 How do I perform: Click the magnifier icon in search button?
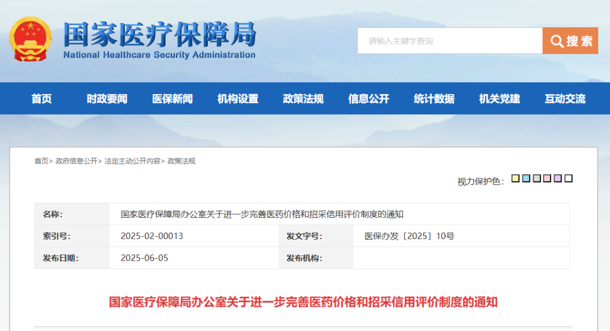tap(557, 41)
